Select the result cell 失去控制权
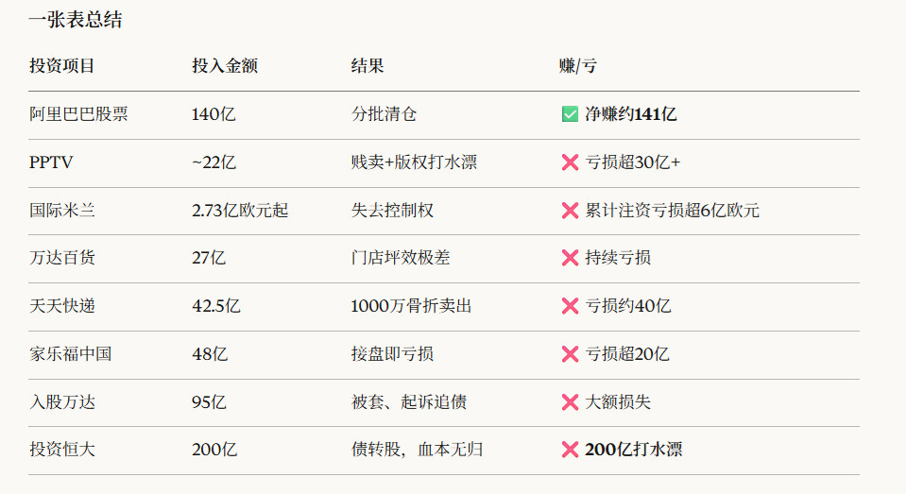 392,210
